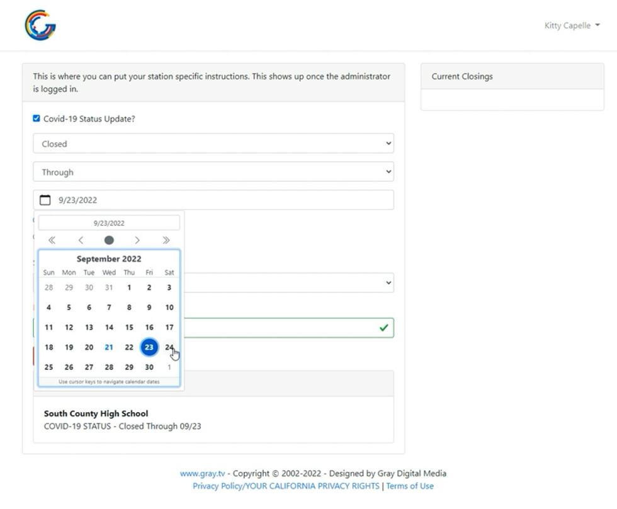Select September 21 in the calendar
This screenshot has width=617, height=509.
click(x=109, y=347)
